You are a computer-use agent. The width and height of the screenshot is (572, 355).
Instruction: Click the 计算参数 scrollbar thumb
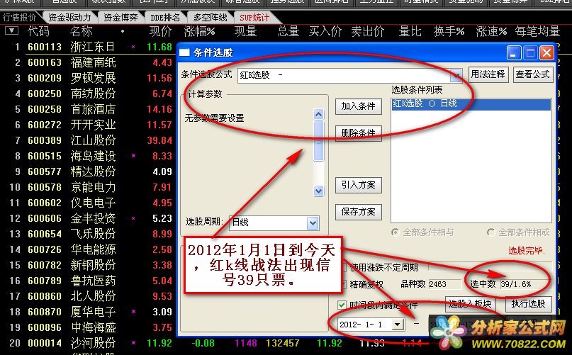click(318, 141)
